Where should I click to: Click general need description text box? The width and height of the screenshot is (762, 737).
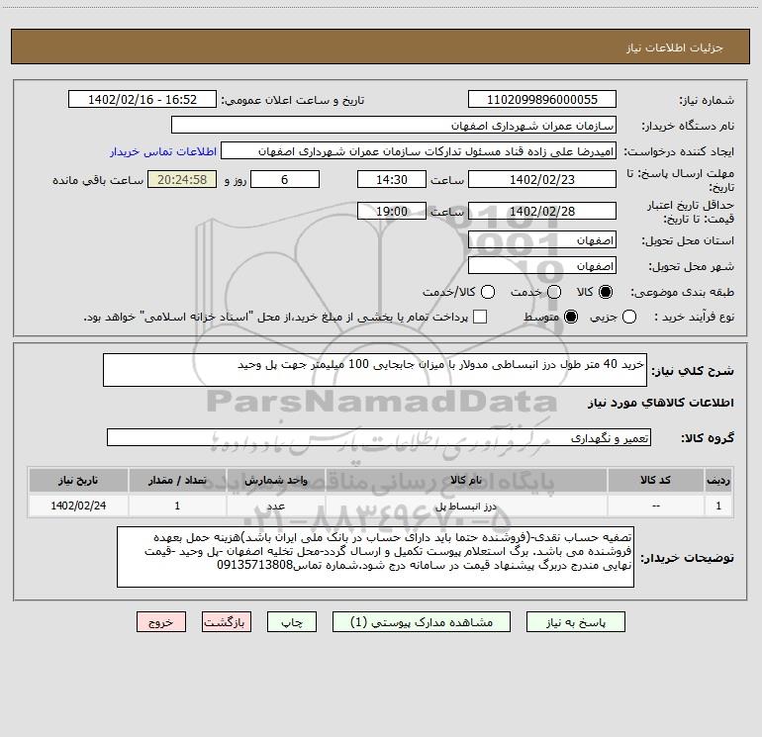pyautogui.click(x=375, y=370)
